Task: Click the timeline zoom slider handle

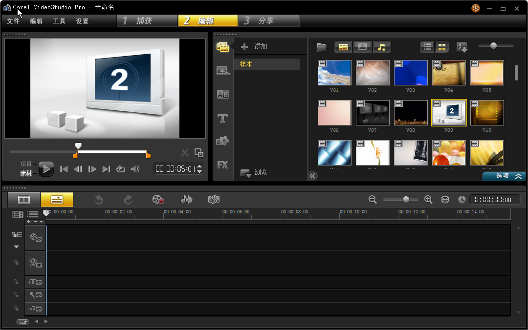Action: point(406,199)
